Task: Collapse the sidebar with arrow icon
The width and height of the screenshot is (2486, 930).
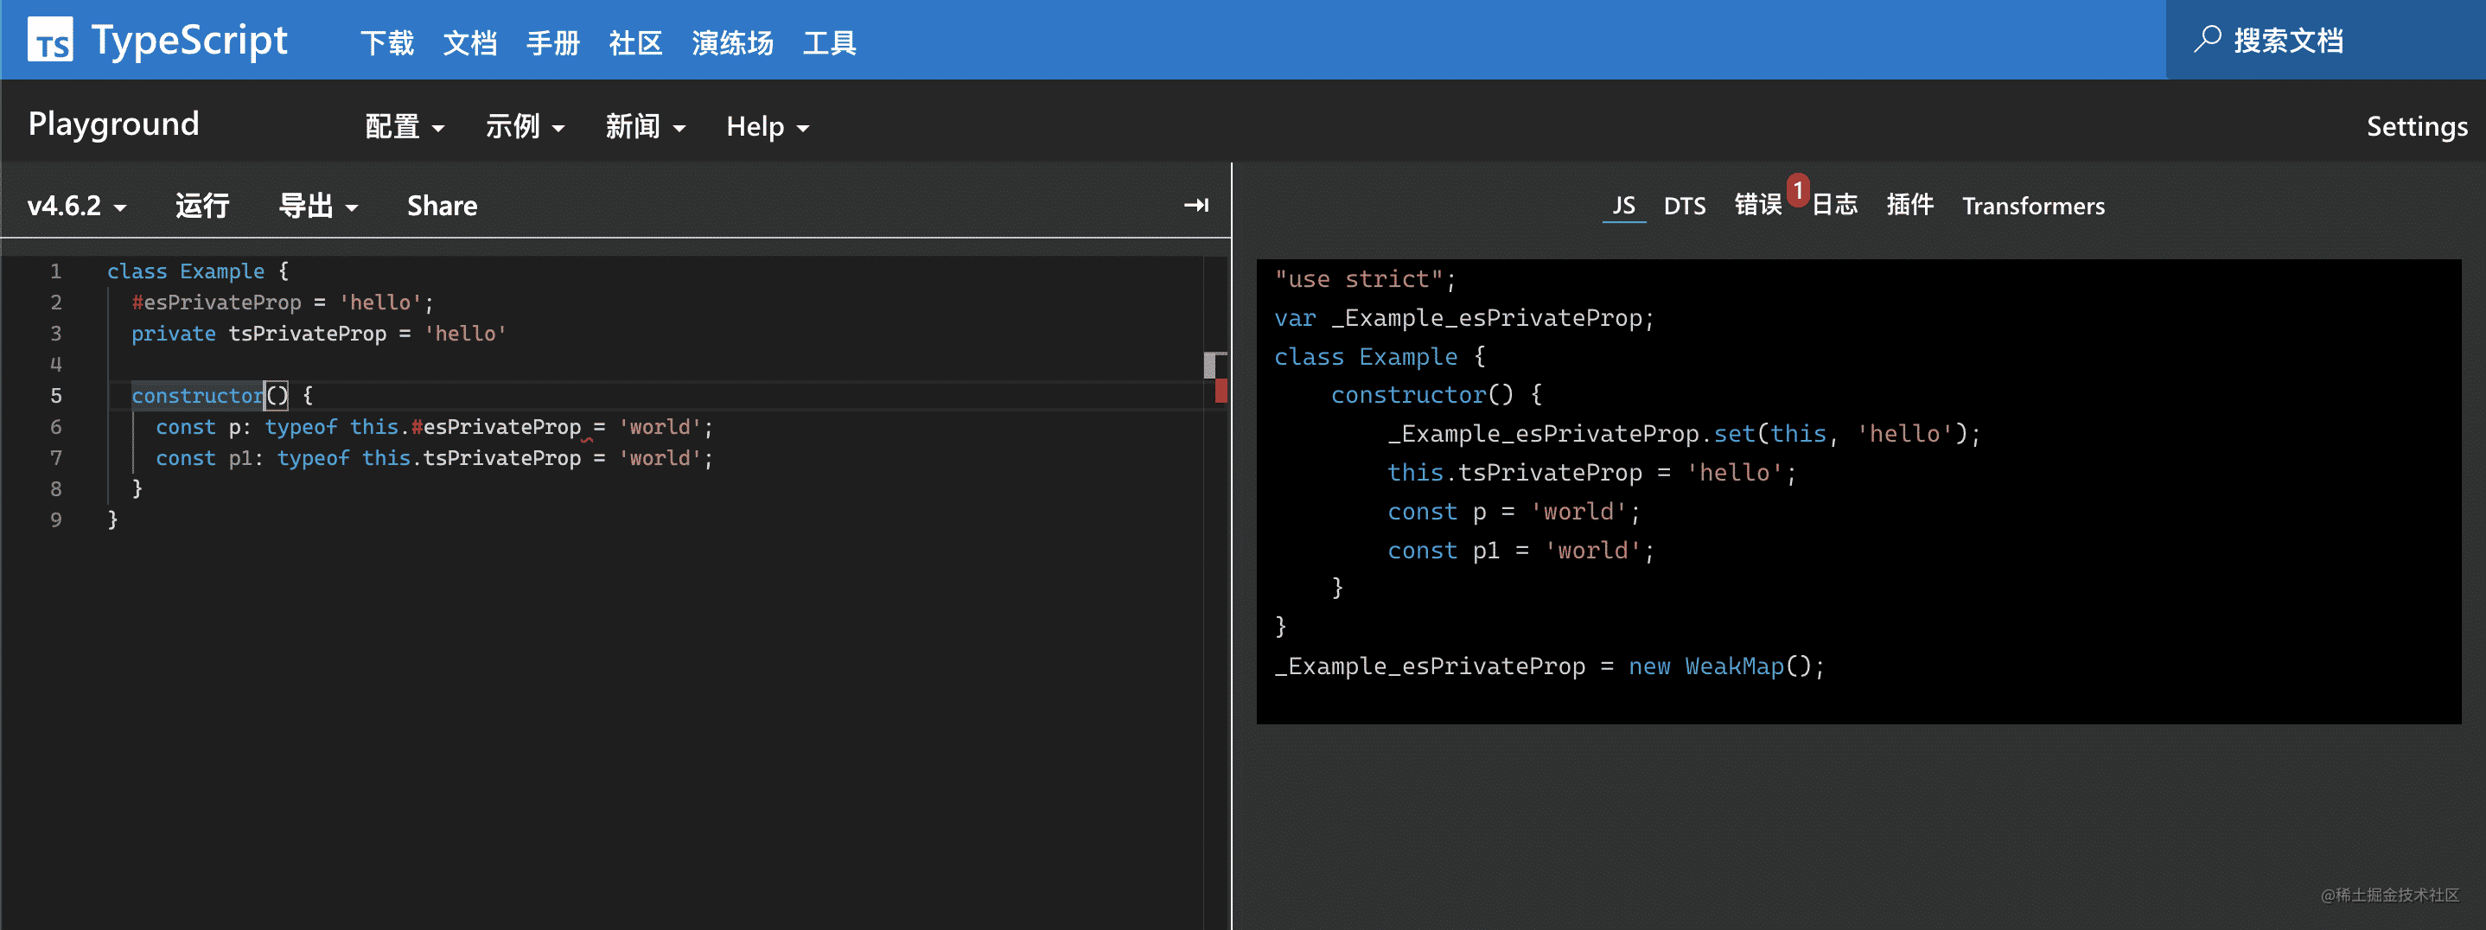Action: tap(1195, 206)
